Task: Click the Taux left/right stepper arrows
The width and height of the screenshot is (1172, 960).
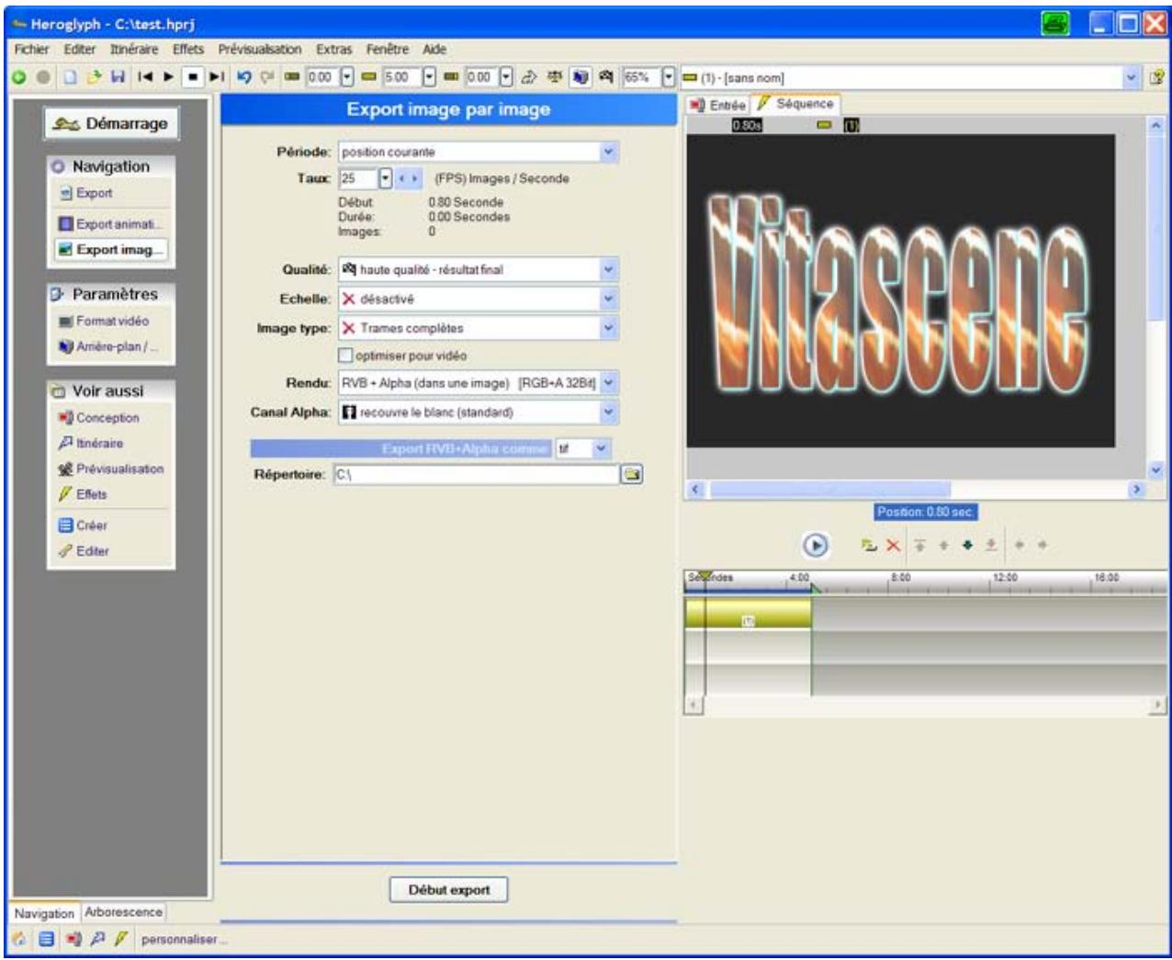Action: coord(409,178)
